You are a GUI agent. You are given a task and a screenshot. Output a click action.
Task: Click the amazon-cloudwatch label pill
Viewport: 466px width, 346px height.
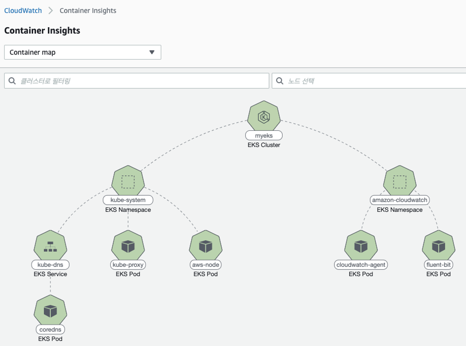(400, 200)
